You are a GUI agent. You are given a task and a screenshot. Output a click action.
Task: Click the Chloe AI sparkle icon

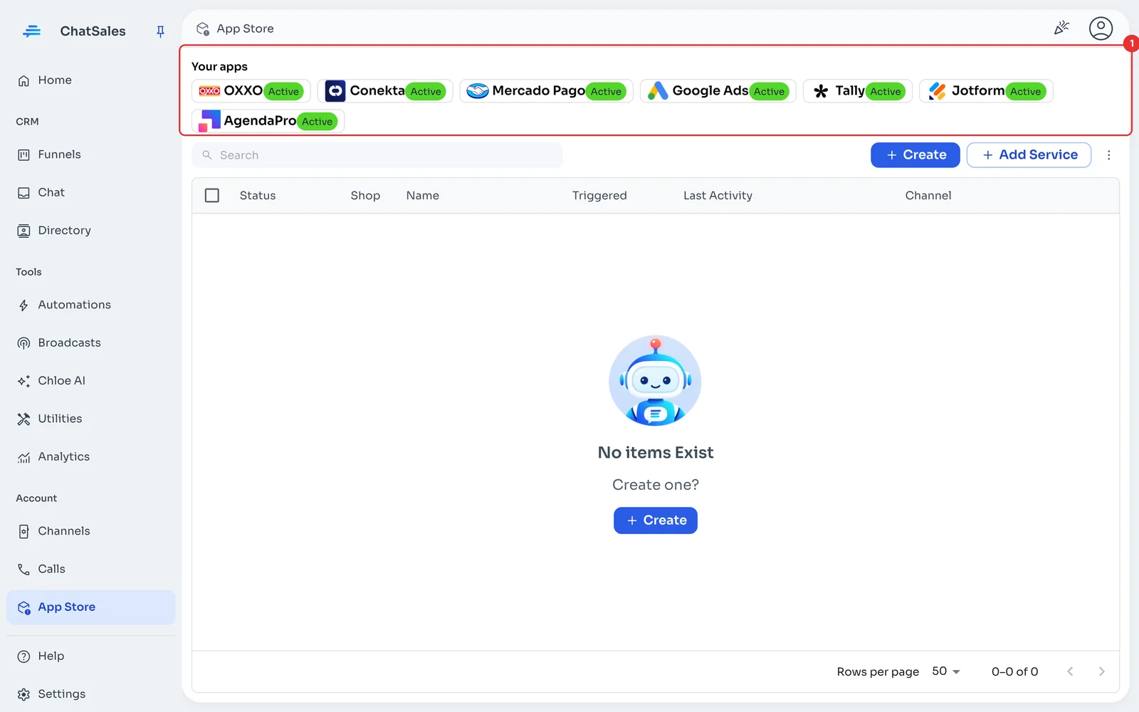pos(23,381)
